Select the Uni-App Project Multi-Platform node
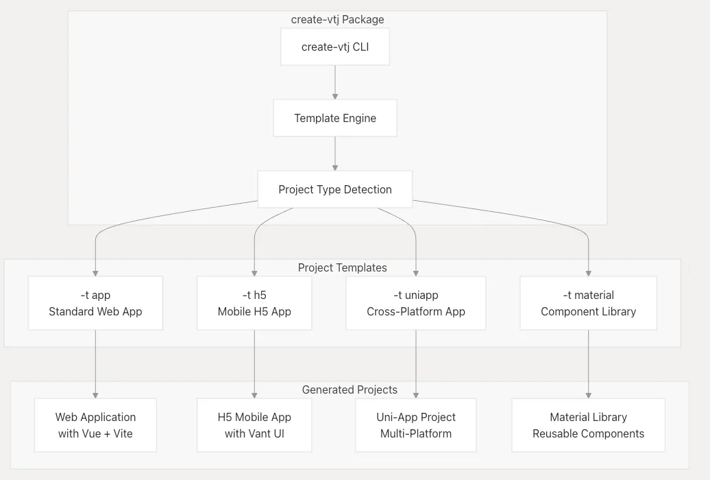Image resolution: width=710 pixels, height=480 pixels. click(416, 425)
